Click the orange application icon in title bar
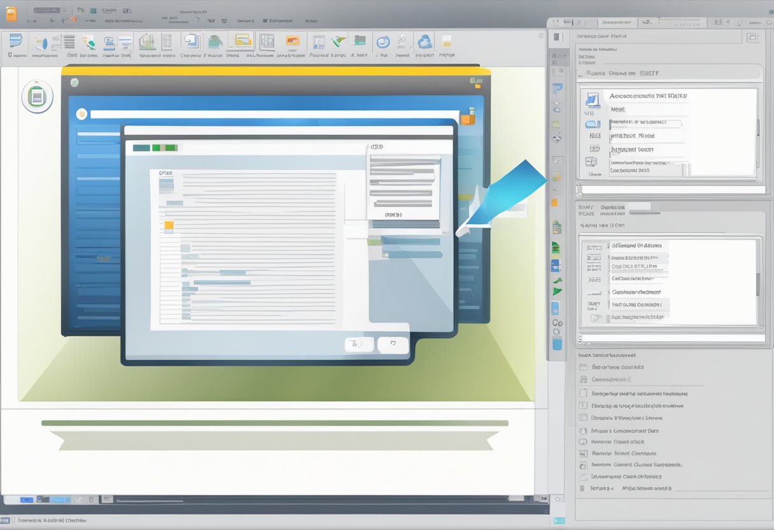 pyautogui.click(x=11, y=13)
